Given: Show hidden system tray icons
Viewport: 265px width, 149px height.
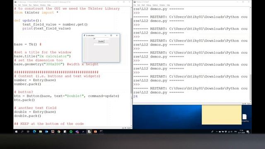Looking at the screenshot, I should pyautogui.click(x=217, y=132).
